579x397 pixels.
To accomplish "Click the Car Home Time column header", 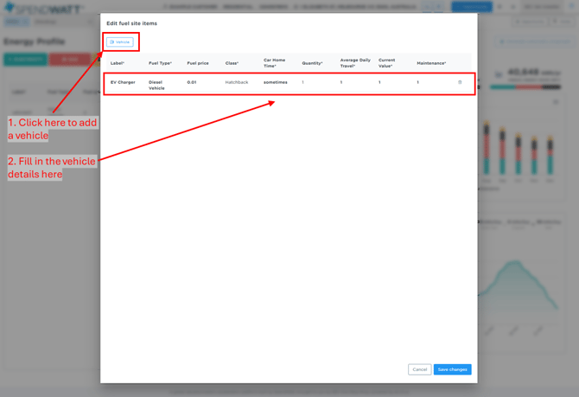I will click(275, 63).
